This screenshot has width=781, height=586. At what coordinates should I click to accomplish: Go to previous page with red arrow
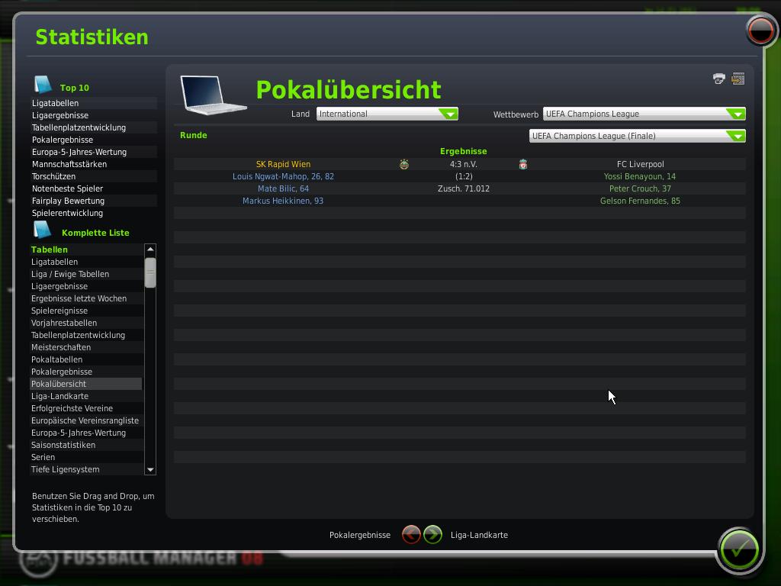(411, 535)
